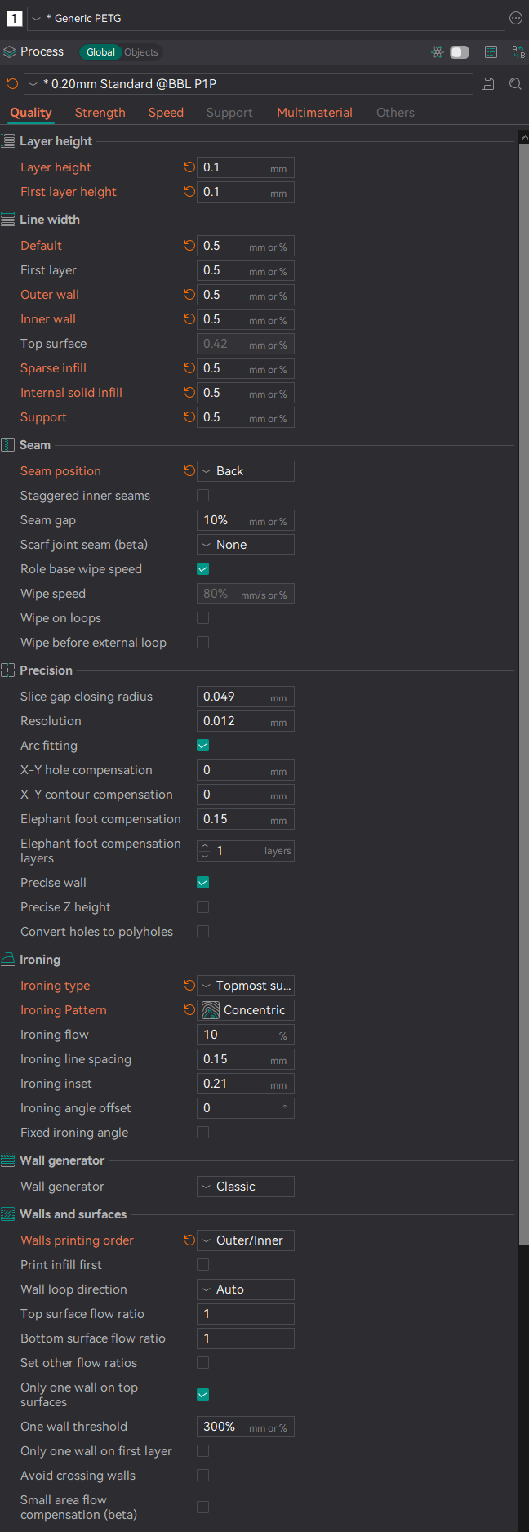Select the Objects button next to Global
The width and height of the screenshot is (529, 1532).
click(x=141, y=52)
